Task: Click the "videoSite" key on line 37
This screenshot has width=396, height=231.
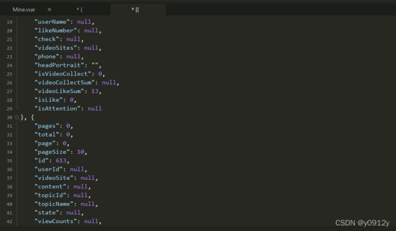Action: point(54,178)
